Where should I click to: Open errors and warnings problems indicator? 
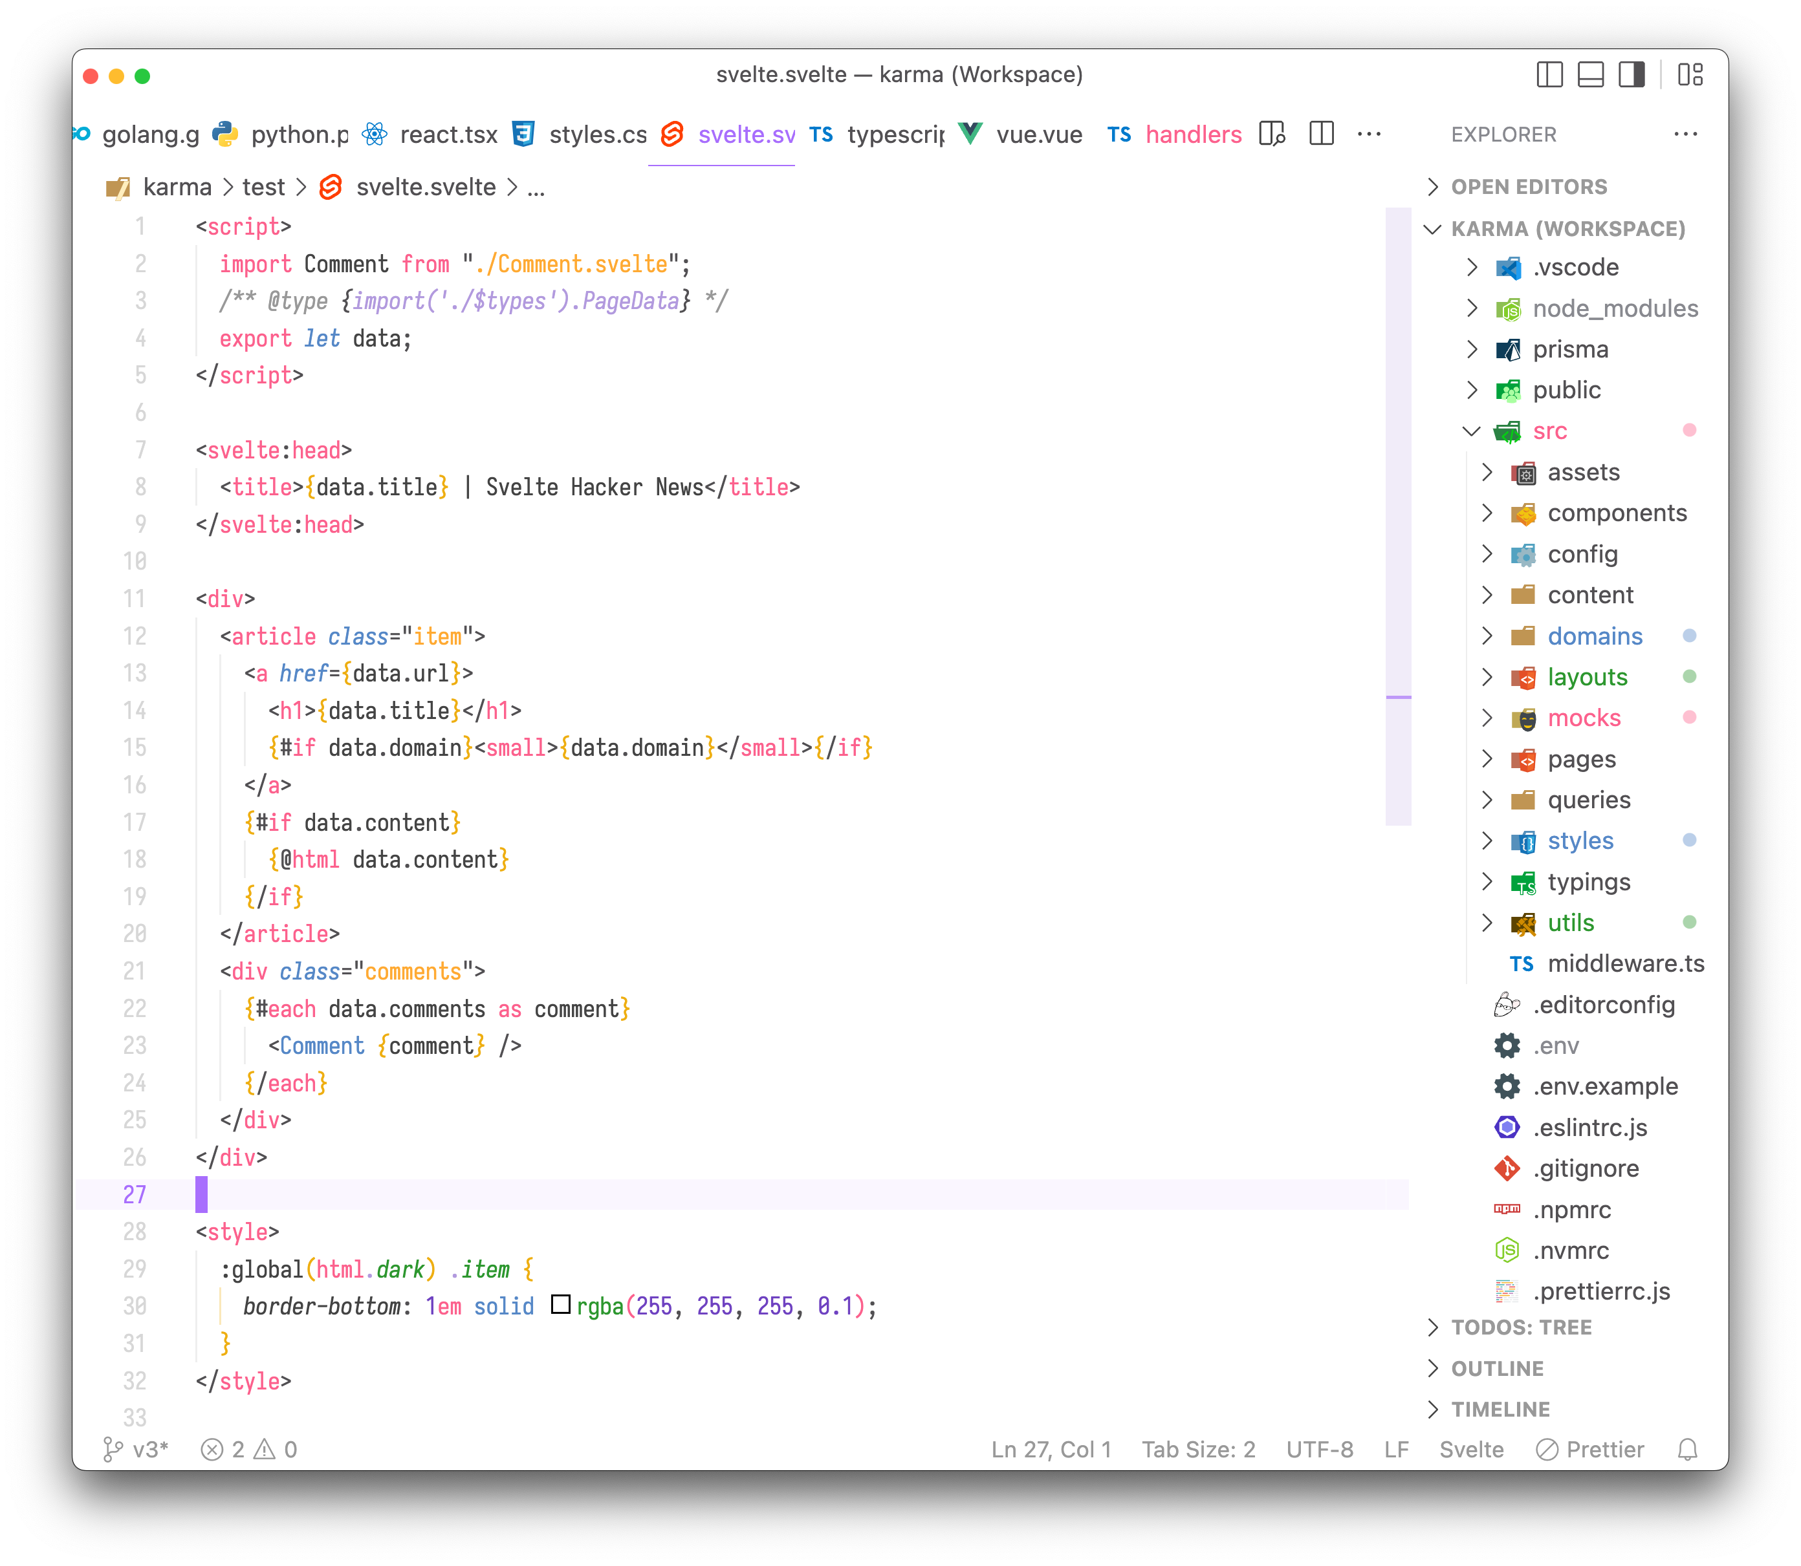249,1450
